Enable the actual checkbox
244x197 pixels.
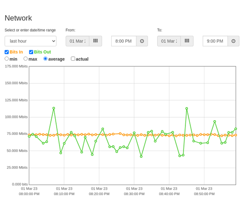click(73, 59)
